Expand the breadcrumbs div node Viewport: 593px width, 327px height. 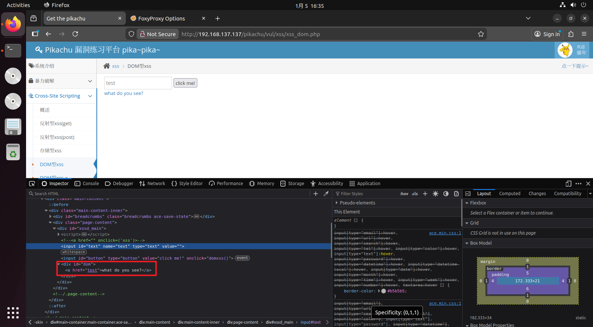tap(50, 216)
